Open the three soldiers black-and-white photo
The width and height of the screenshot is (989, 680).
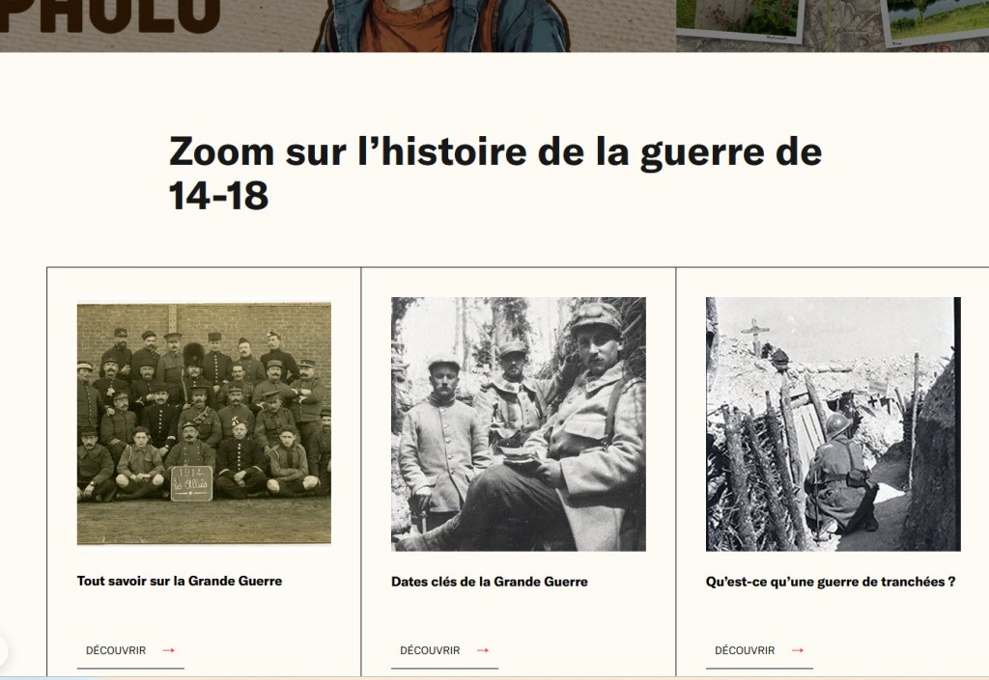pos(519,423)
